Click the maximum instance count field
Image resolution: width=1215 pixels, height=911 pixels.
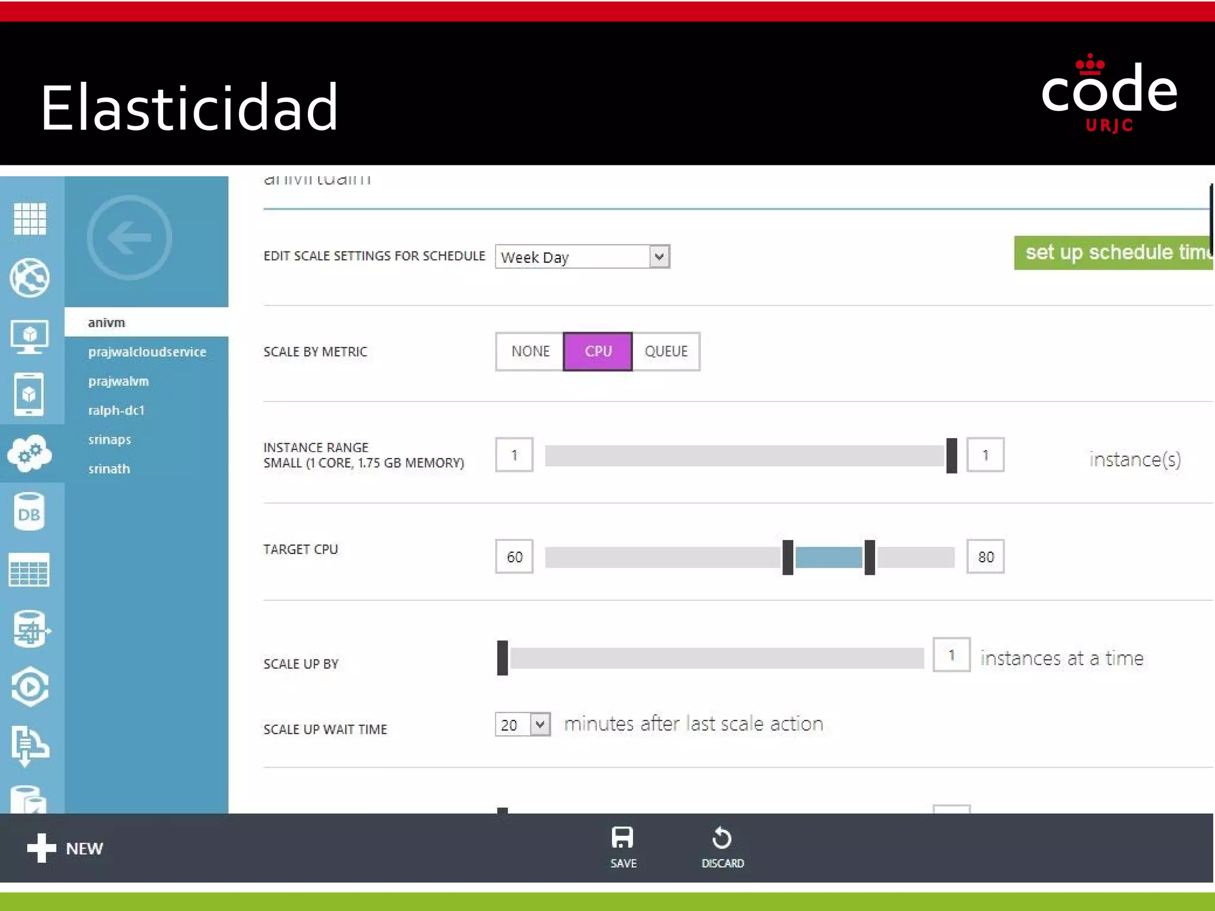[985, 455]
